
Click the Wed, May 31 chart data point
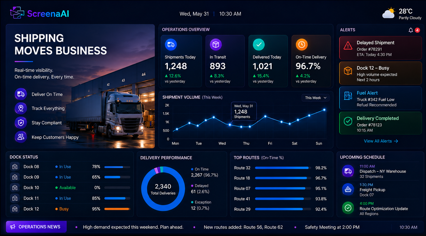pos(230,125)
